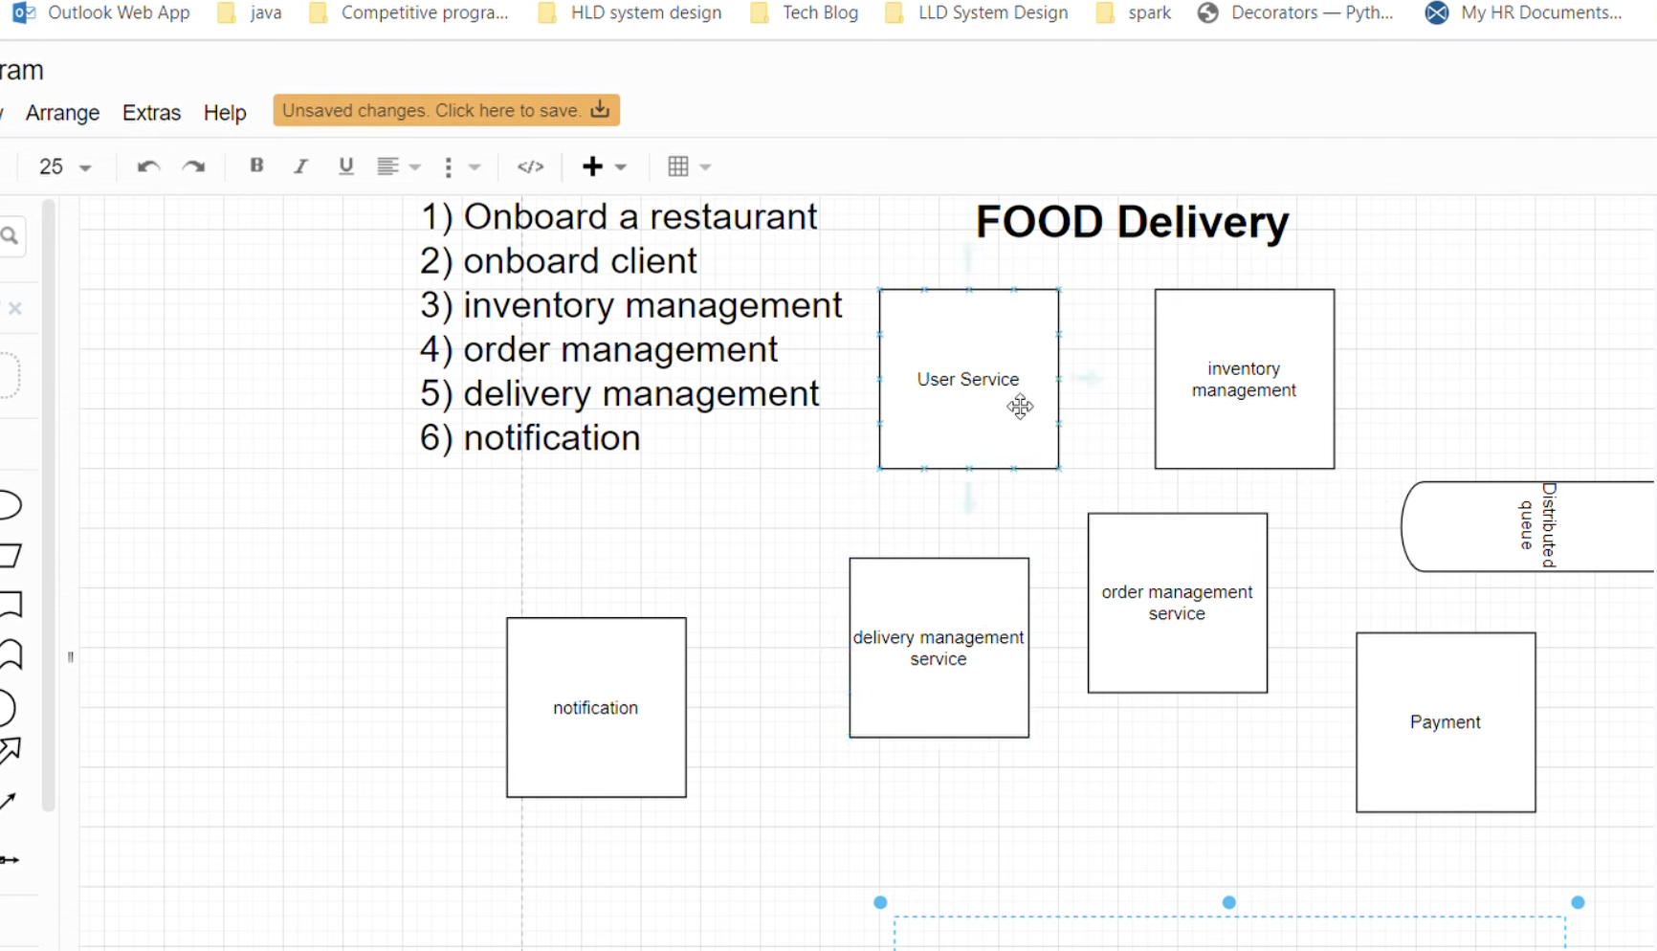This screenshot has width=1657, height=951.
Task: Expand the insert plus dropdown
Action: point(620,166)
